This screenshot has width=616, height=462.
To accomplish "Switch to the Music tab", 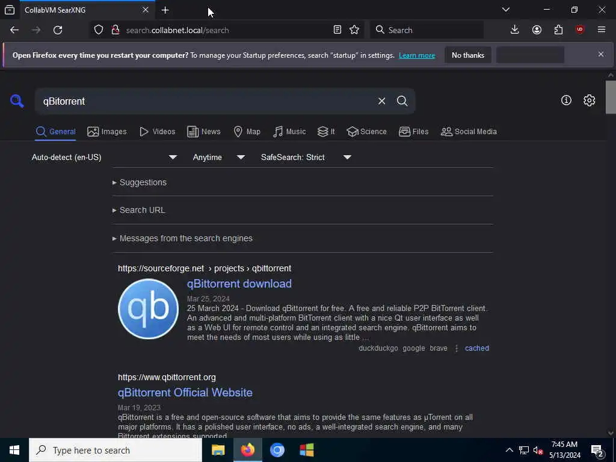I will coord(289,132).
